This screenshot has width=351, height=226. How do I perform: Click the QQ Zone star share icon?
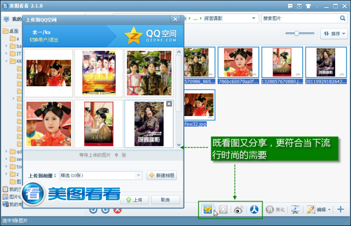(208, 209)
